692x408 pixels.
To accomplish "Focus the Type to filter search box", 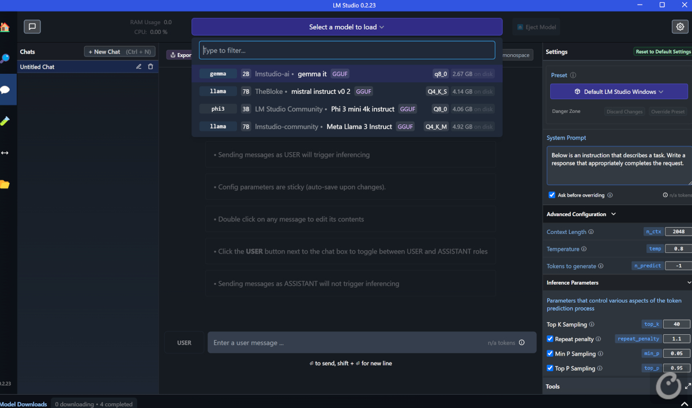I will pos(347,51).
